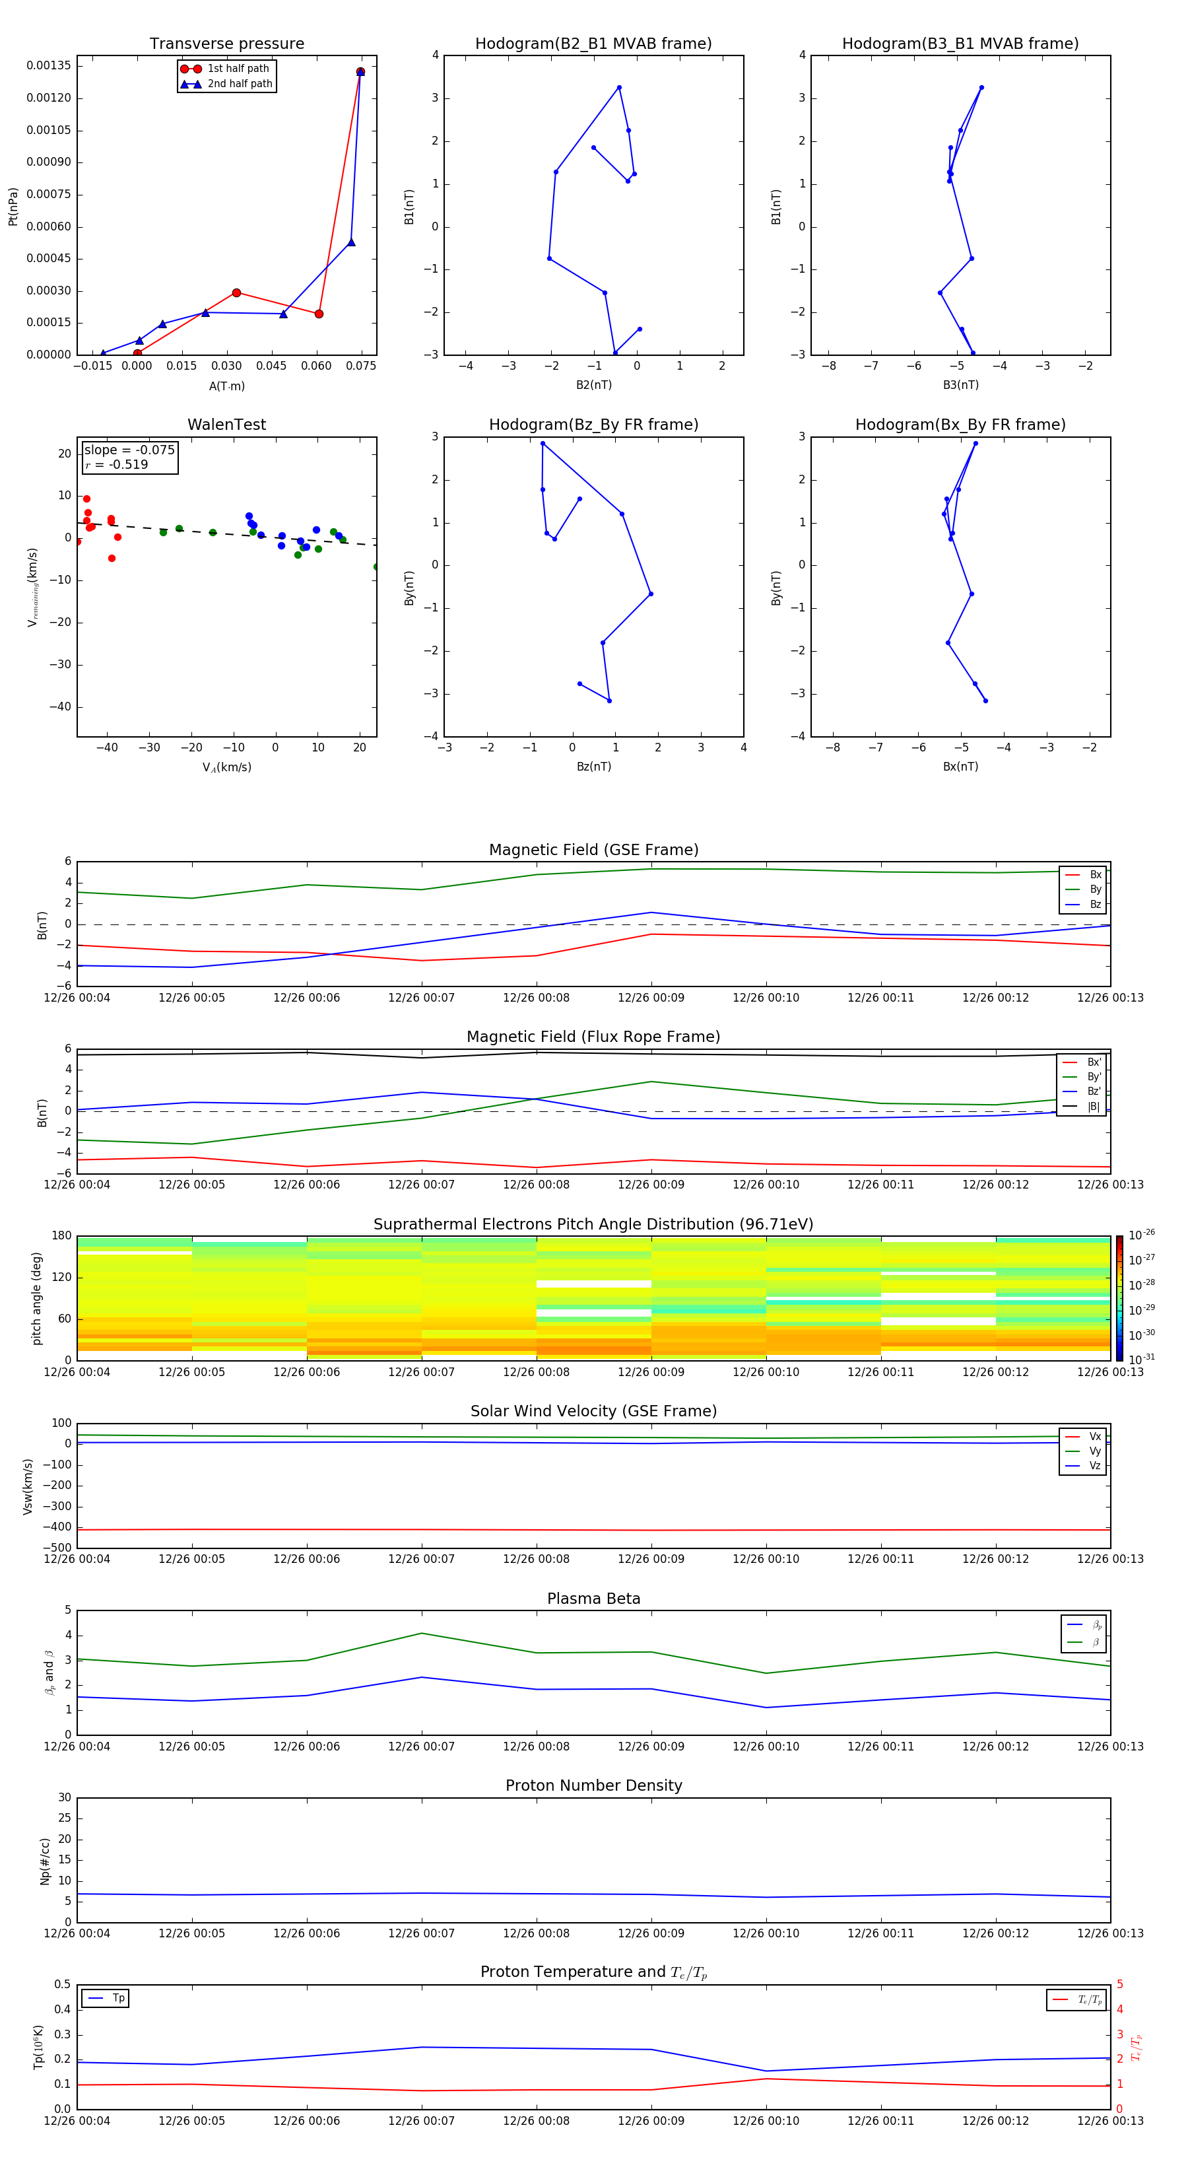Image resolution: width=1188 pixels, height=2179 pixels.
Task: Select the β entry in Plasma Beta legend
Action: pyautogui.click(x=1084, y=1643)
